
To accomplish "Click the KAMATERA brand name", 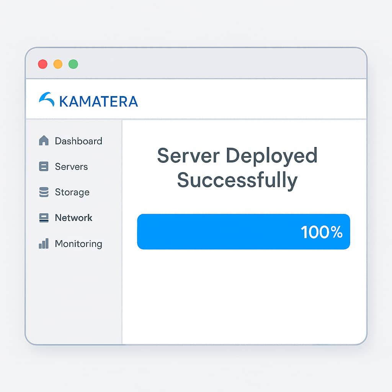I will [x=98, y=101].
